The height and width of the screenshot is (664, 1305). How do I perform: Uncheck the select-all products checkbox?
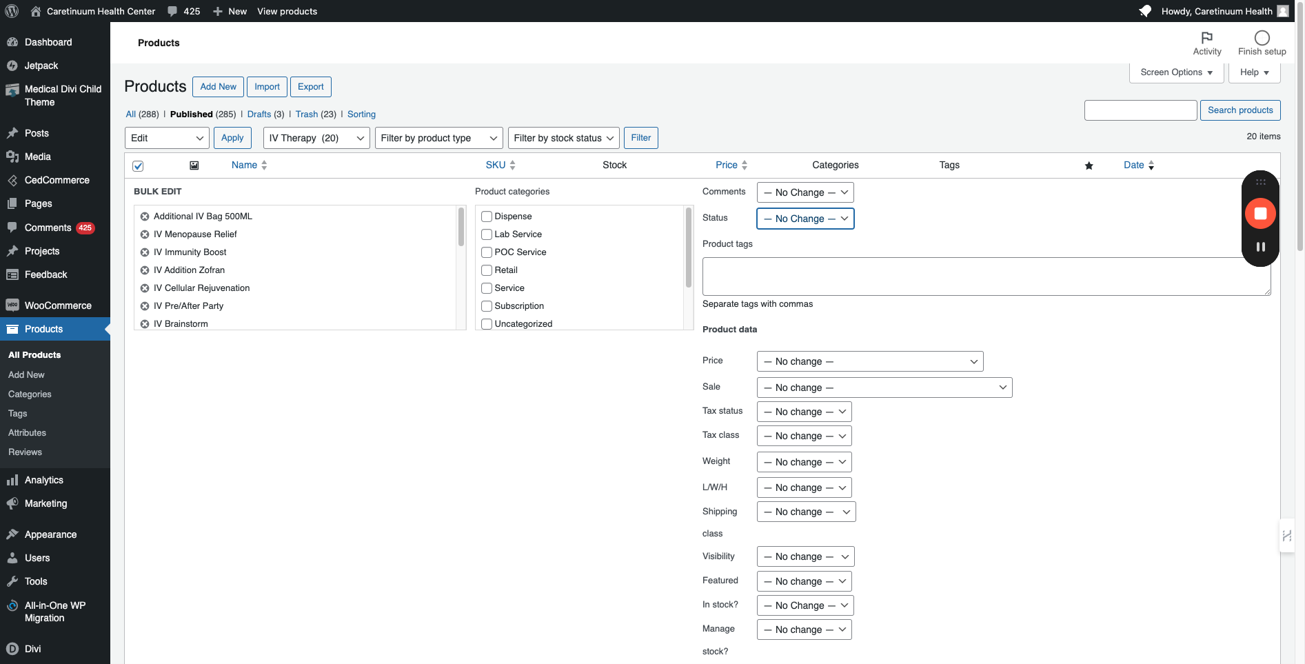point(138,165)
